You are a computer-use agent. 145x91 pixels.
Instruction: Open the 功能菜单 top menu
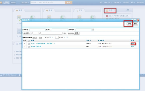coord(117,3)
